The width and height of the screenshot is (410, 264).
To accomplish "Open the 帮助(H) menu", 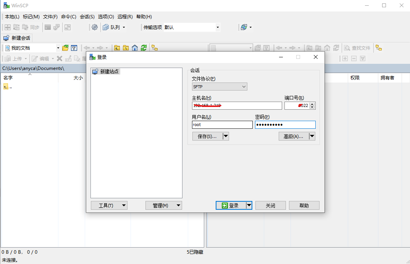I will (x=144, y=17).
